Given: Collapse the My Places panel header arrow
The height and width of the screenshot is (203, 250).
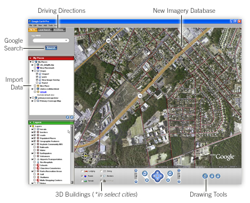Looking at the screenshot, I should coord(30,58).
